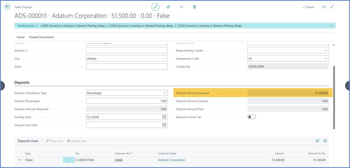Image resolution: width=350 pixels, height=168 pixels.
Task: Open the row options for the Order line
Action: tap(68, 160)
